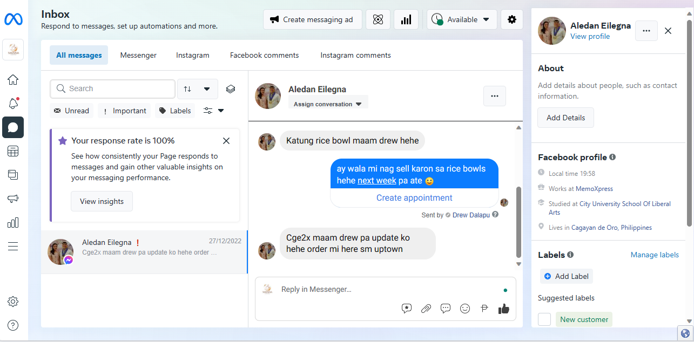Click the Reply in Messenger text field
Screen dimensions: 694x342
386,290
